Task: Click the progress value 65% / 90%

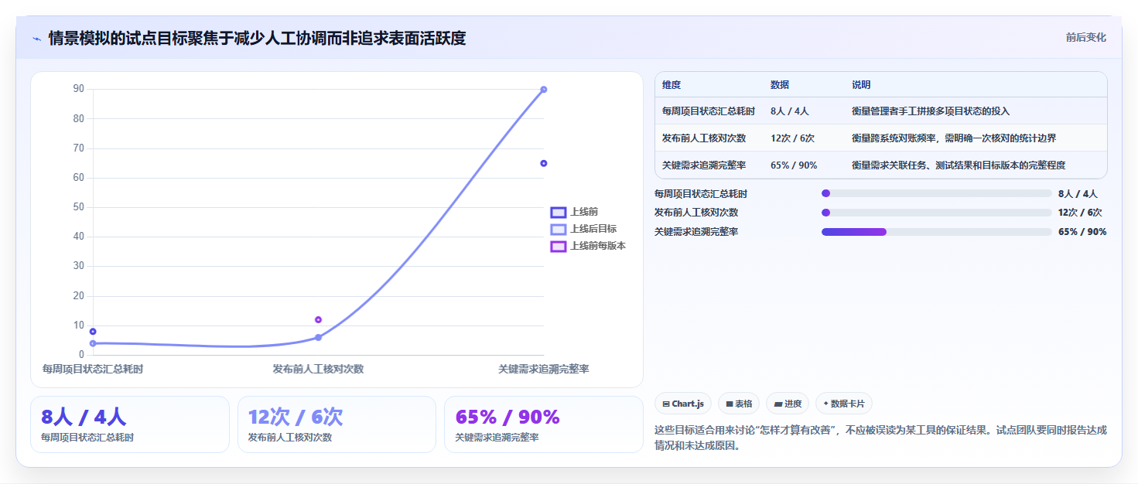Action: [1082, 232]
